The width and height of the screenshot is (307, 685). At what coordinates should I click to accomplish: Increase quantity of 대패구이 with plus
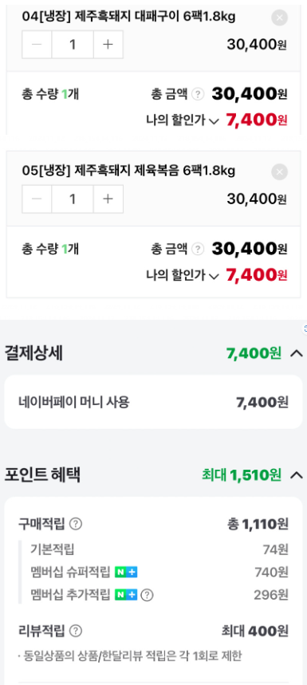coord(108,45)
